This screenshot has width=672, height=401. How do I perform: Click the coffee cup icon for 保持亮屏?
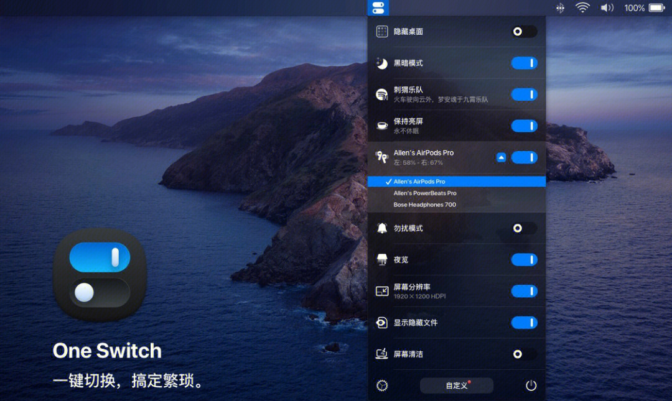pyautogui.click(x=382, y=126)
